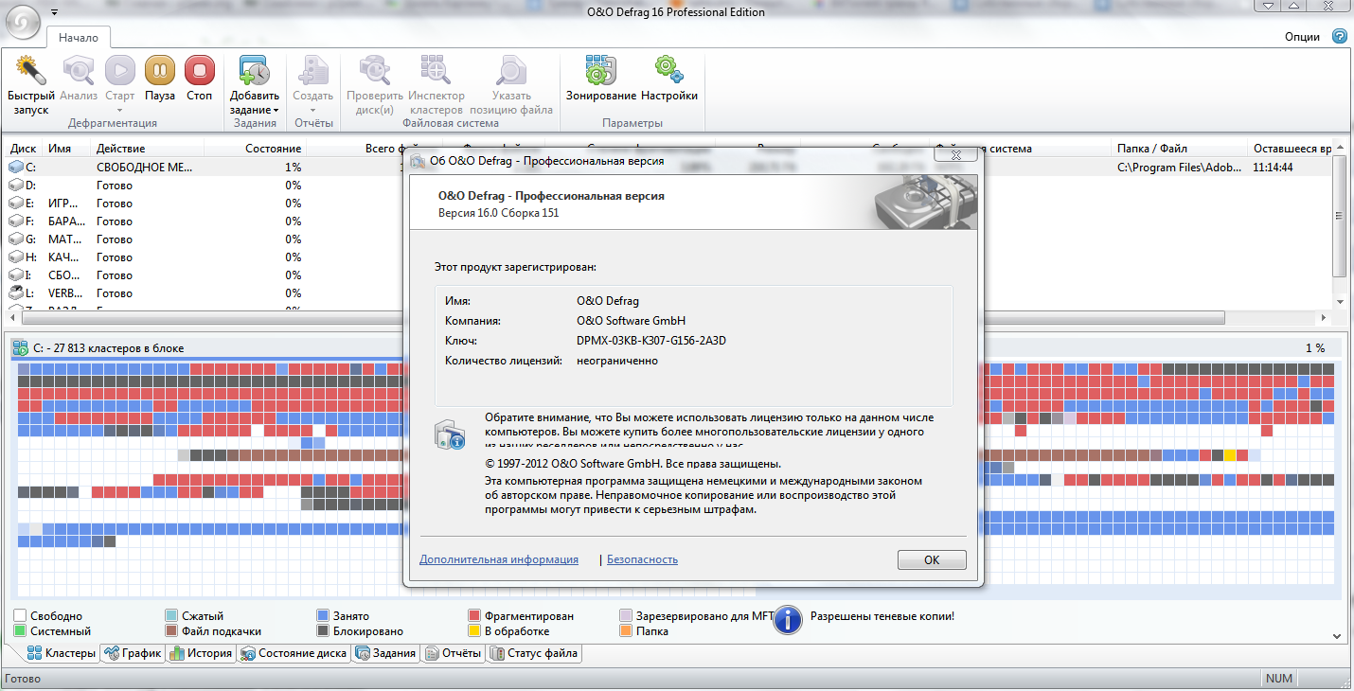The width and height of the screenshot is (1354, 691).
Task: Open Настройки gear icon in ribbon
Action: 669,70
